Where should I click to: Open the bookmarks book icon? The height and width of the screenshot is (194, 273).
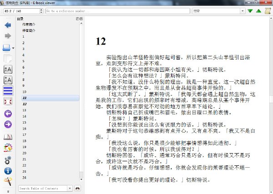tap(8, 137)
